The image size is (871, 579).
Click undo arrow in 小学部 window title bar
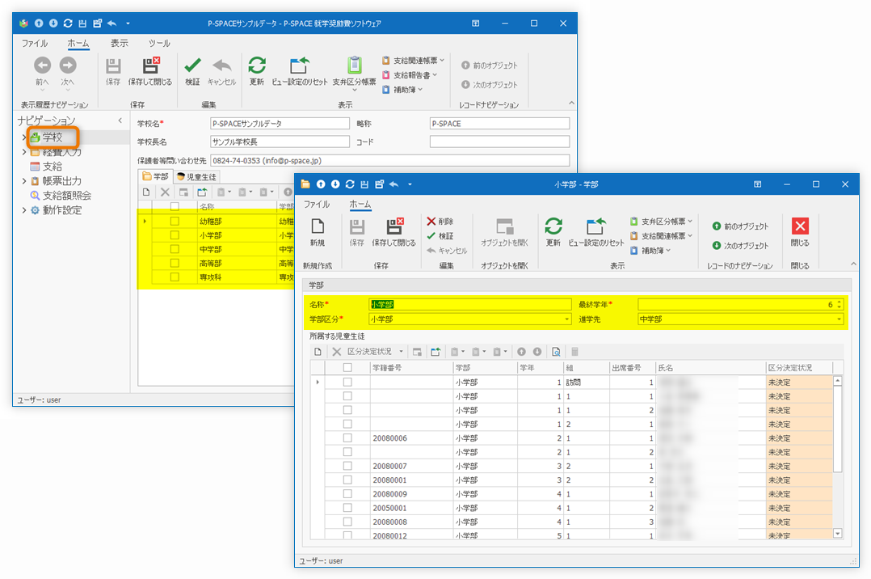click(393, 184)
